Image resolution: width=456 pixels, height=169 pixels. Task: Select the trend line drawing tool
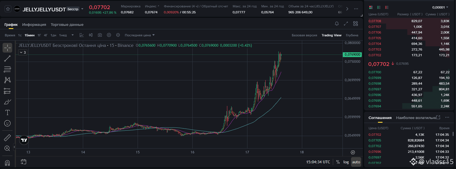[x=7, y=59]
